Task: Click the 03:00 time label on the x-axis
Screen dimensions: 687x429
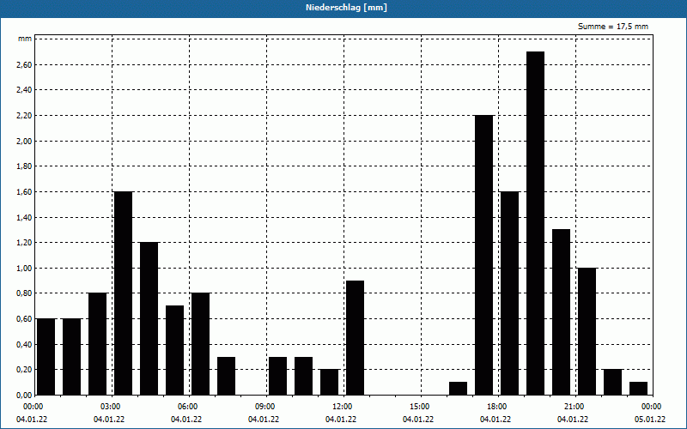Action: click(112, 407)
